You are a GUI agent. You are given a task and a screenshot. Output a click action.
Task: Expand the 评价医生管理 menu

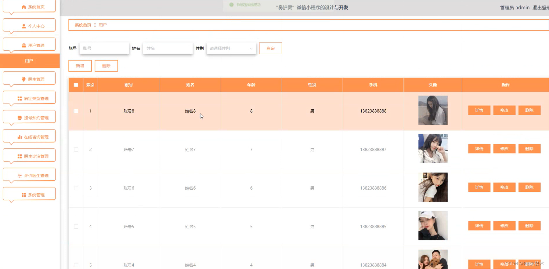pos(29,175)
